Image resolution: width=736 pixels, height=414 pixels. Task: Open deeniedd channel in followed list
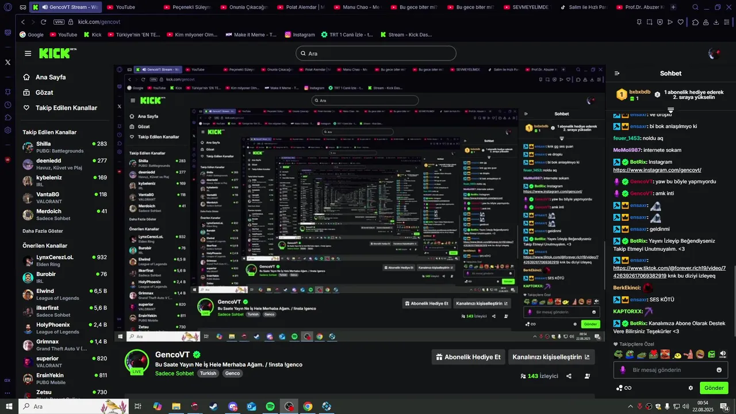64,164
